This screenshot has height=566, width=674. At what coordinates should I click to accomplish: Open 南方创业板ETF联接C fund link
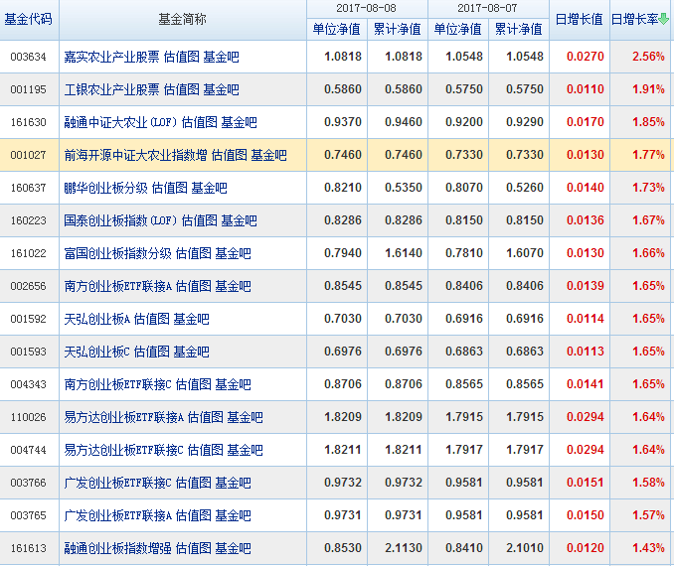pyautogui.click(x=117, y=384)
